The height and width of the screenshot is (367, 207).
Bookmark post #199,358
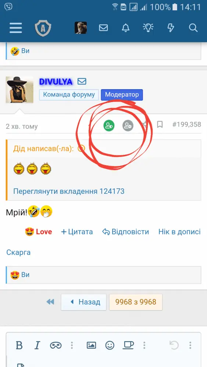point(160,124)
